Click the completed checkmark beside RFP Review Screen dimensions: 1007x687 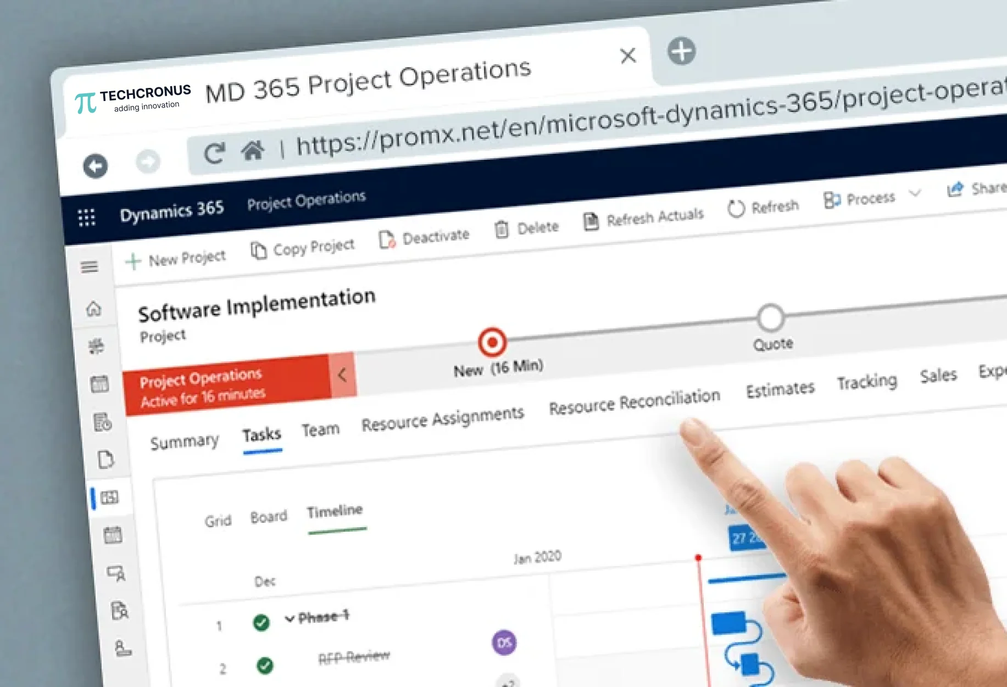[x=264, y=664]
